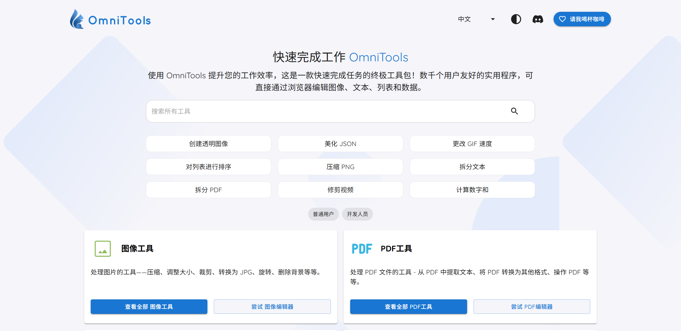Toggle dark mode contrast icon

point(516,19)
